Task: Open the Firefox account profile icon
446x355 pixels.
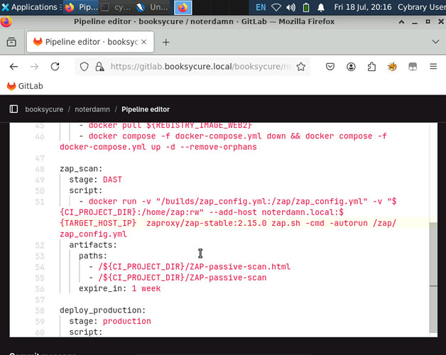Action: [351, 67]
